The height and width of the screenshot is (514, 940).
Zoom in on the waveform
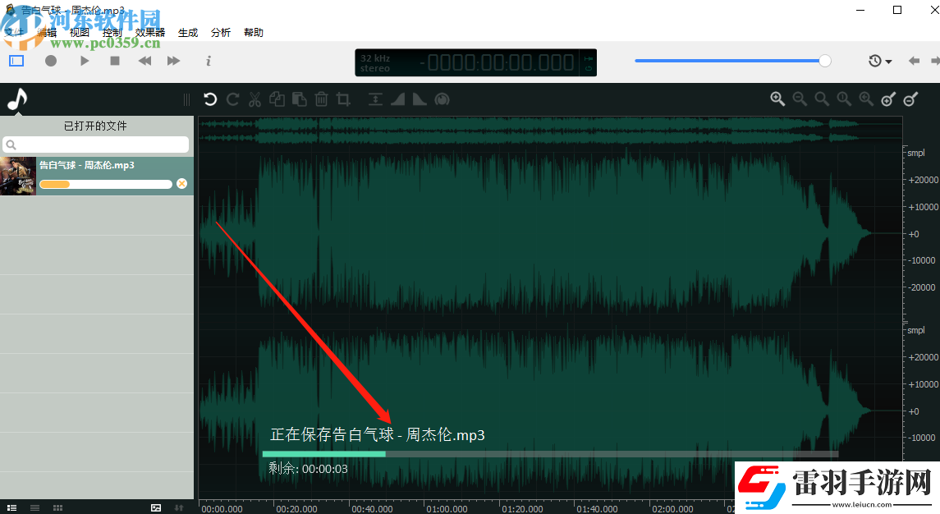pyautogui.click(x=777, y=99)
